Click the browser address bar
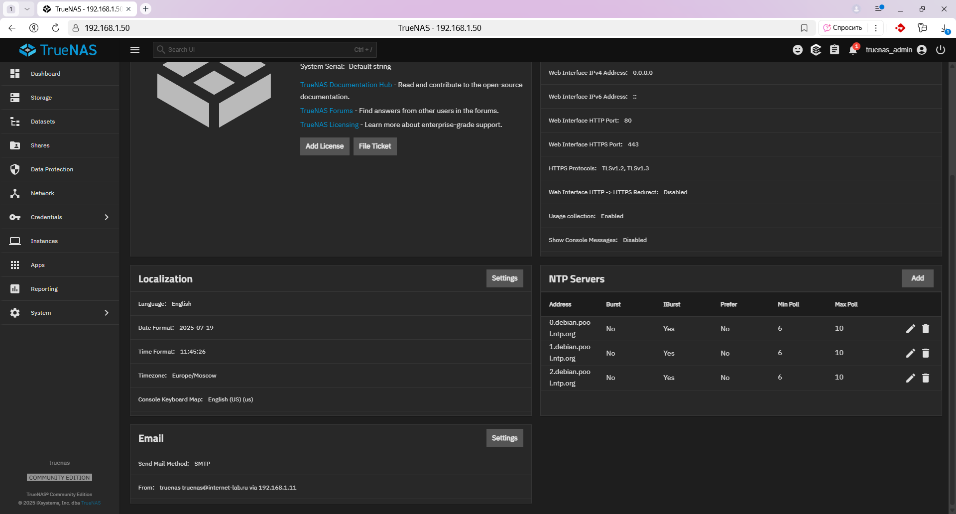956x514 pixels. (x=439, y=28)
